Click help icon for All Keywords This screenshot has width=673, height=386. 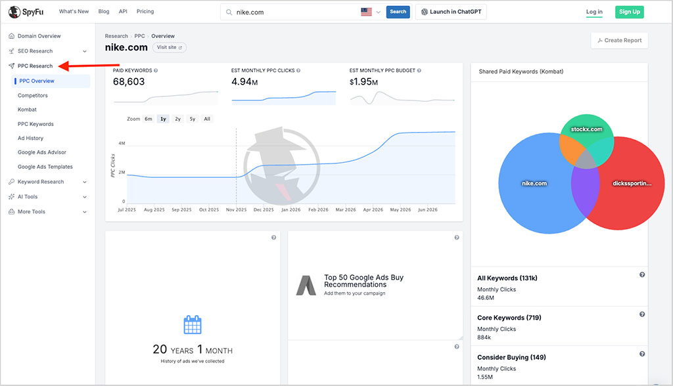[642, 275]
